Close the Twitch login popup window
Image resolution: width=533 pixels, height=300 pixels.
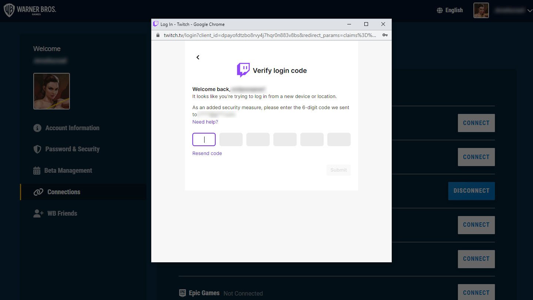(383, 24)
